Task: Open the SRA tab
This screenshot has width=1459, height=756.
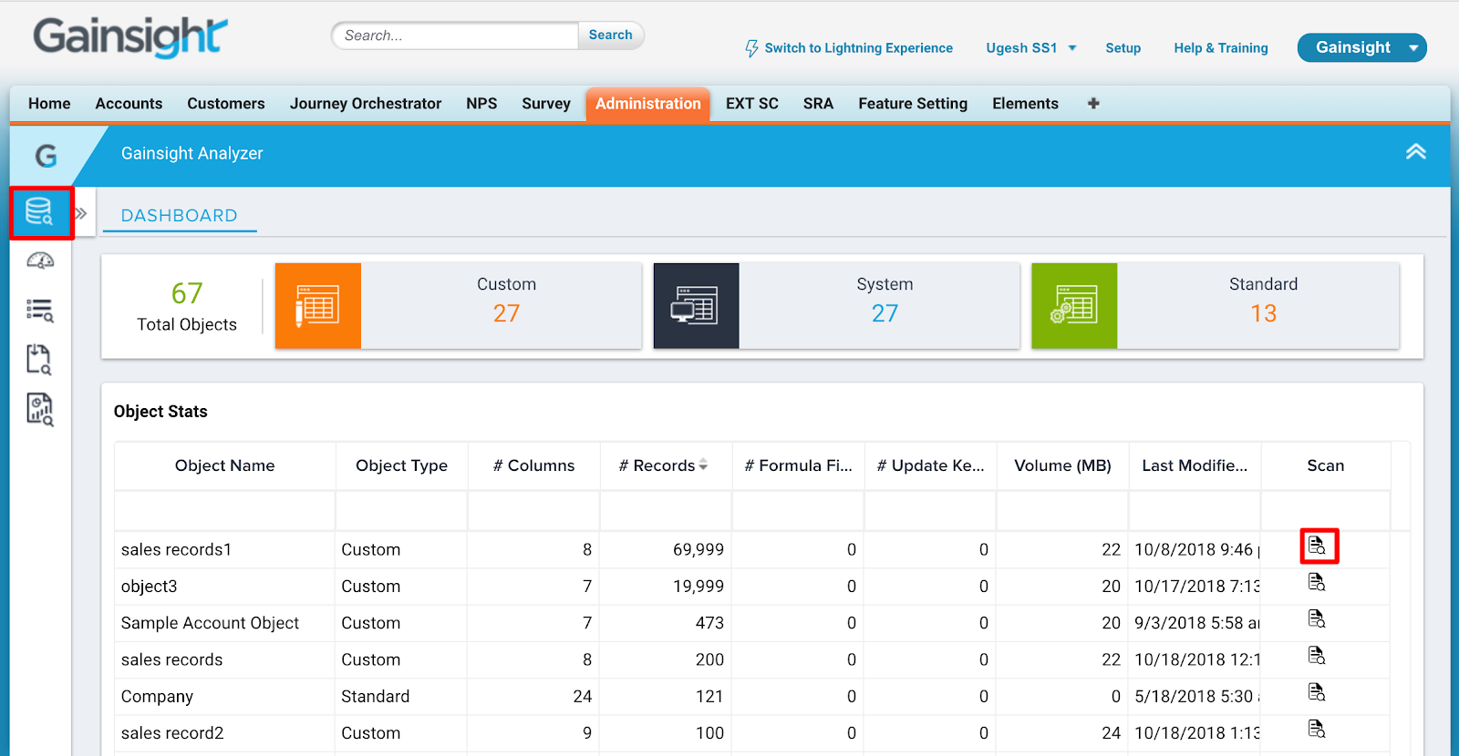Action: (818, 104)
